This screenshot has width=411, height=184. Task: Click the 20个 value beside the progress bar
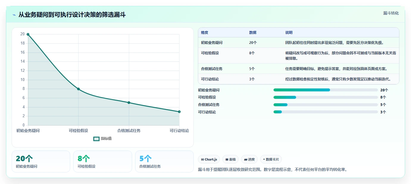pos(384,90)
